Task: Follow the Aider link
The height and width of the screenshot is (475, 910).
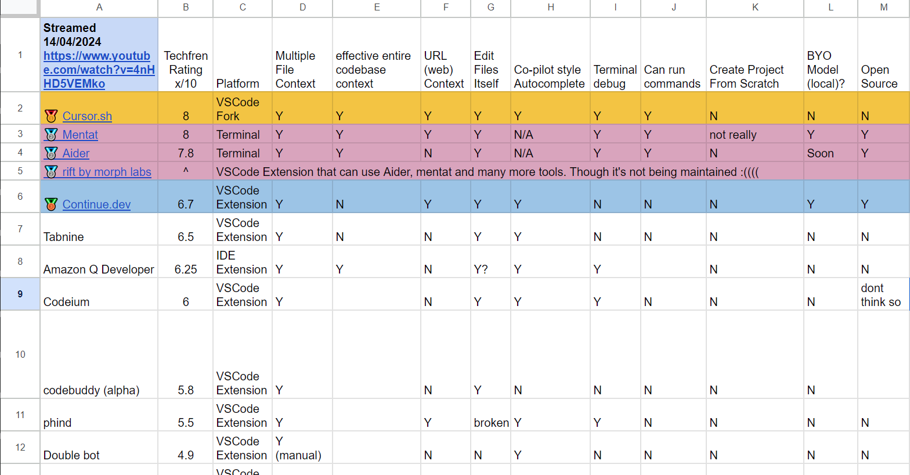Action: pos(76,153)
